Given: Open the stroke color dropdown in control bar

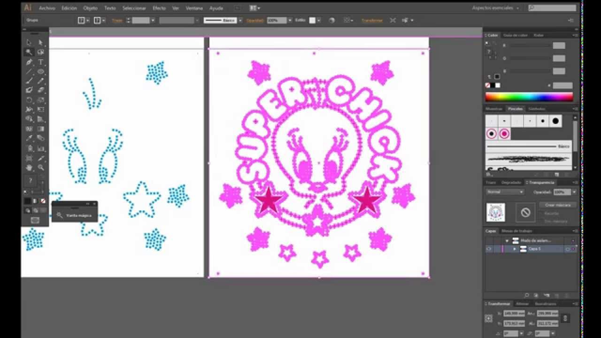Looking at the screenshot, I should point(103,20).
